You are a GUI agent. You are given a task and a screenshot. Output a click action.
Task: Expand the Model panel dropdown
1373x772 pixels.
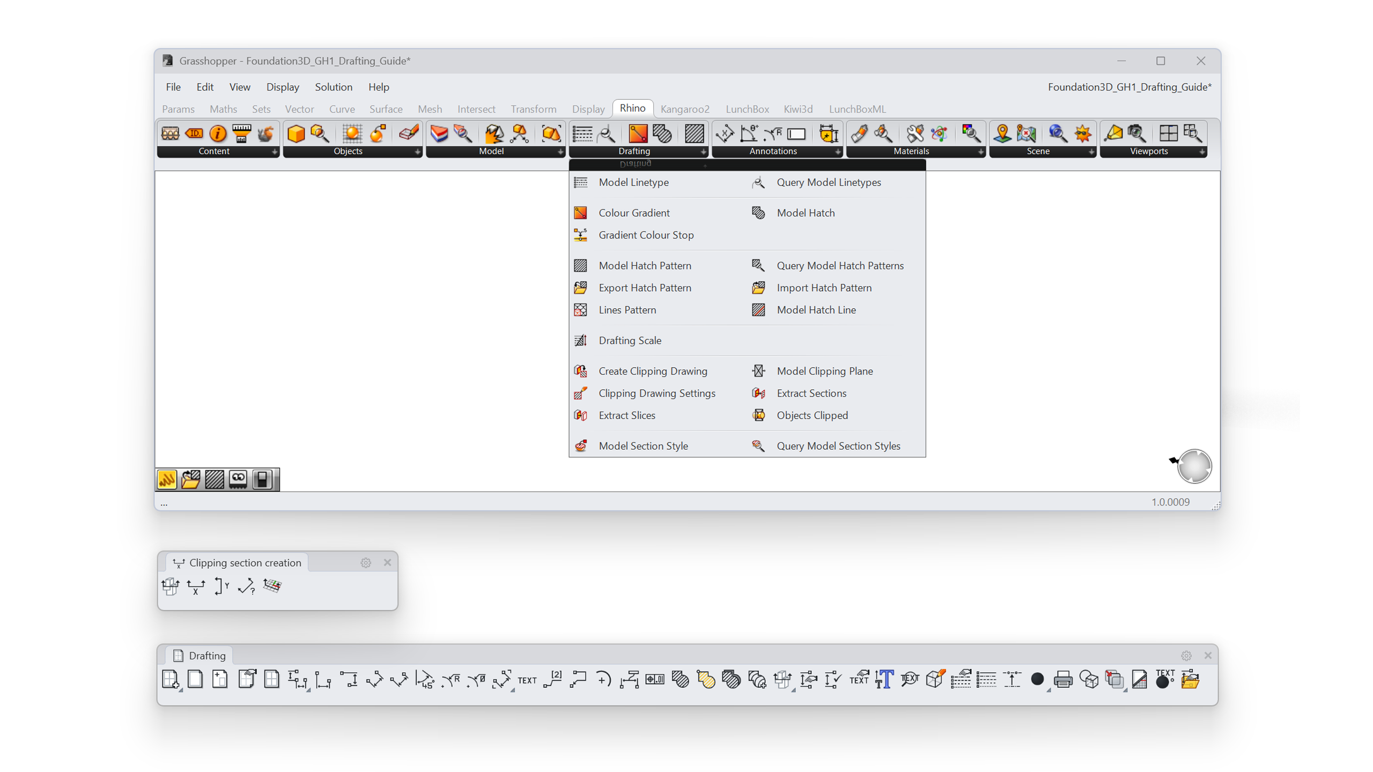[x=560, y=152]
